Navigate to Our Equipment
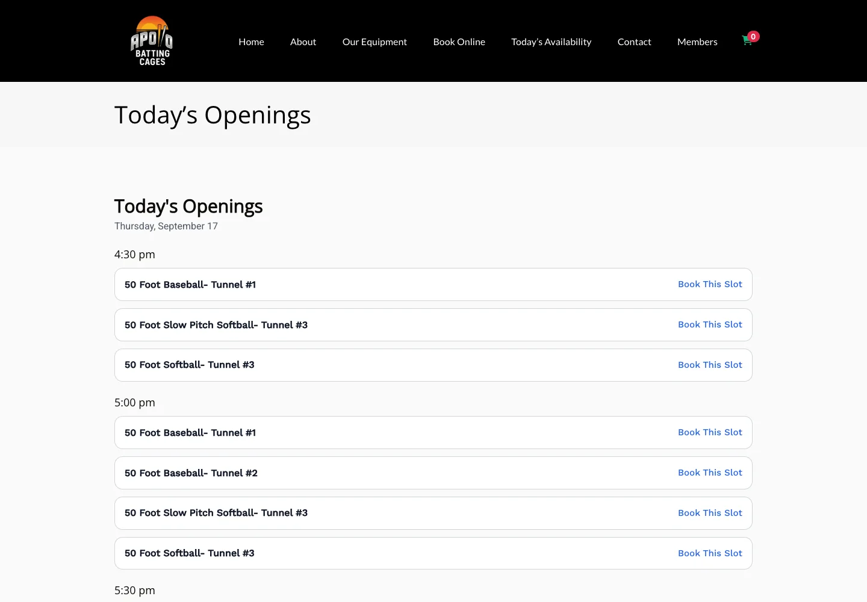Screen dimensions: 867x602 click(374, 42)
